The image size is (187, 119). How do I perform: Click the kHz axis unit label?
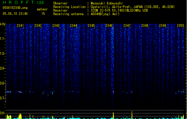click(x=3, y=24)
